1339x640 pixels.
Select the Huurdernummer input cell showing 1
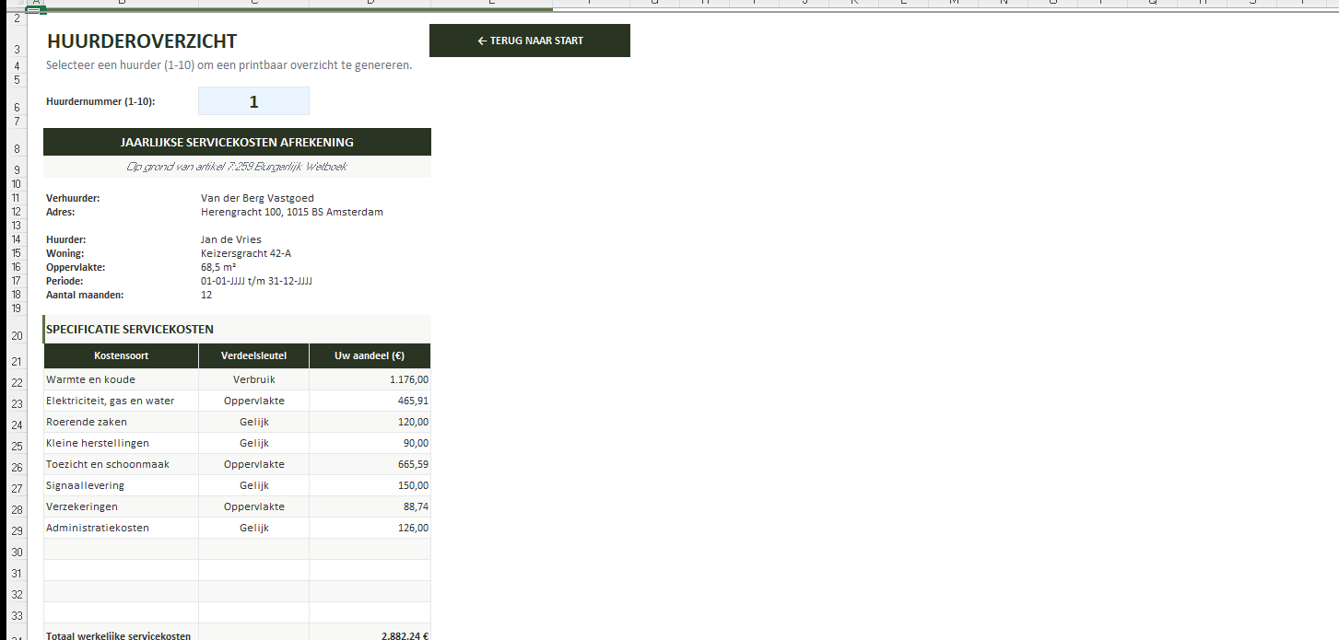253,101
